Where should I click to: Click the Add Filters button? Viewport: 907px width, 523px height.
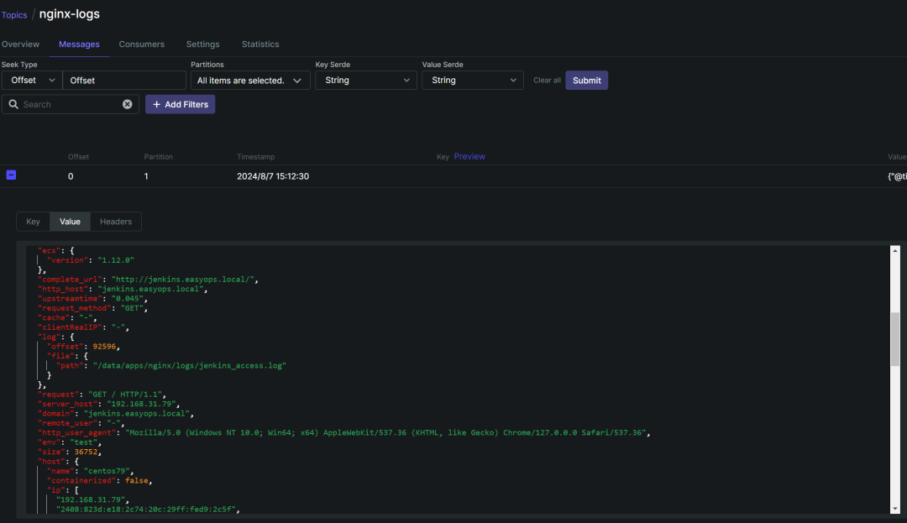click(180, 104)
